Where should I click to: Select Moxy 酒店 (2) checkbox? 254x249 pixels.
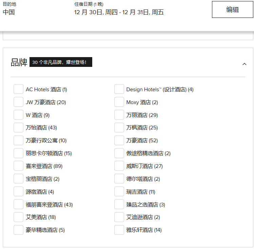[x=119, y=102]
